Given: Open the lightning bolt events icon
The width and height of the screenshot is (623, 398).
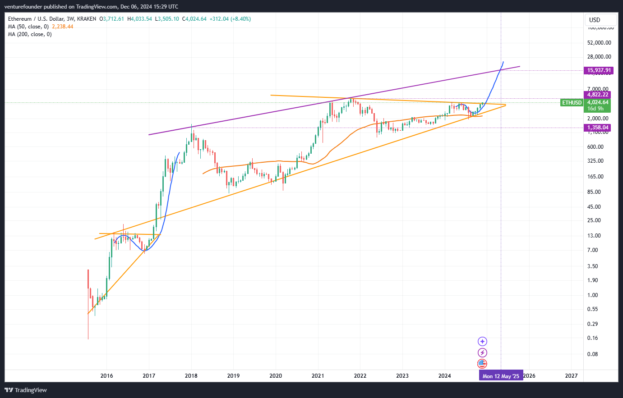Looking at the screenshot, I should coord(483,352).
